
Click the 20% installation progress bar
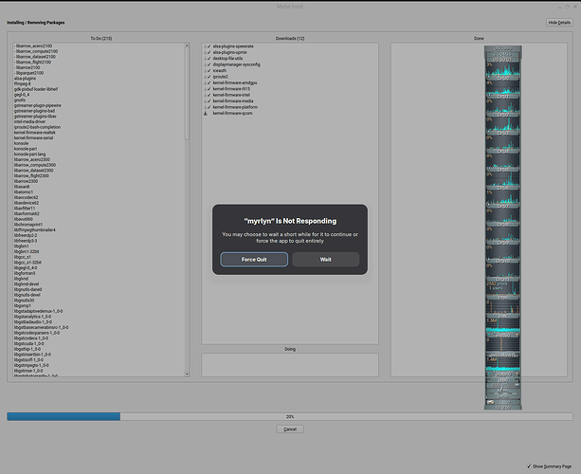pyautogui.click(x=290, y=416)
